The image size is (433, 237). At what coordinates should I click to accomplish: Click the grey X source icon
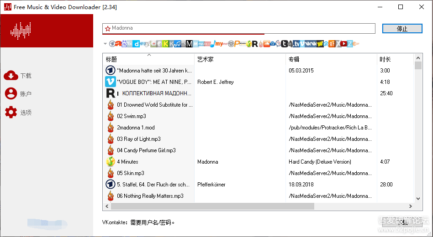(338, 44)
